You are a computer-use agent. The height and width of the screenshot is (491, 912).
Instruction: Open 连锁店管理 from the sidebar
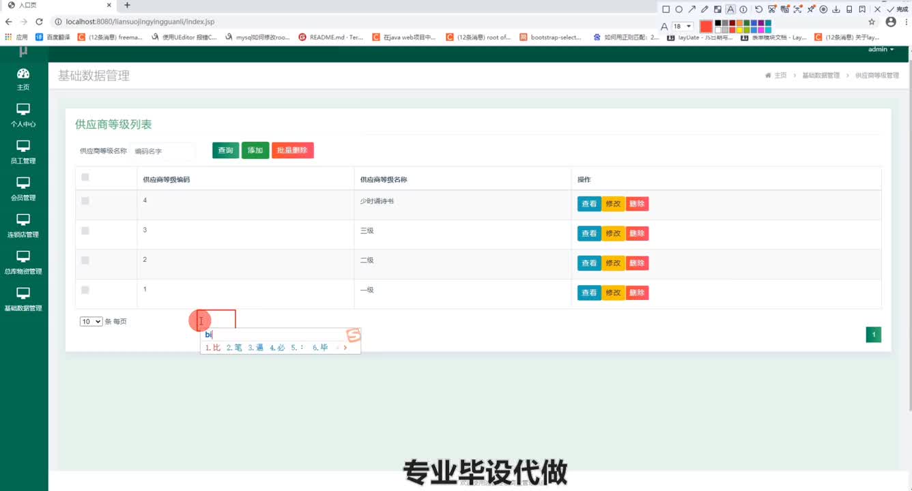point(23,227)
